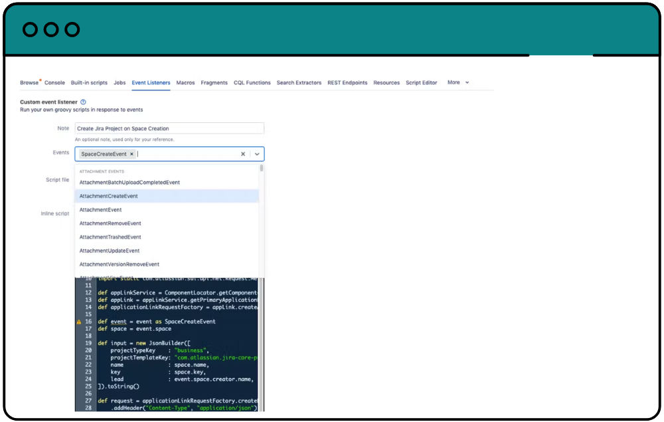Toggle the Events dropdown arrow
This screenshot has height=422, width=664.
coord(257,154)
